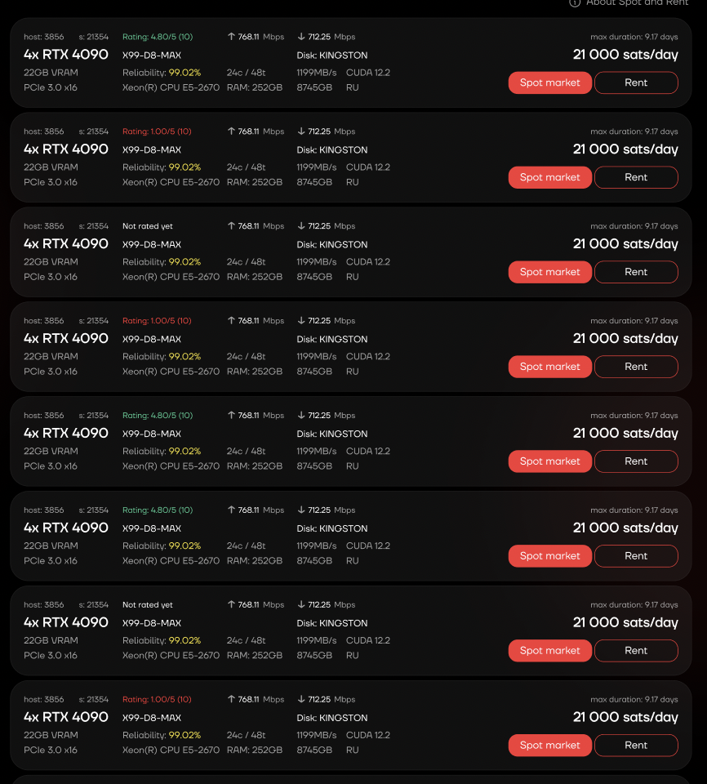
Task: Click upload arrow icon in last listing
Action: pyautogui.click(x=231, y=700)
